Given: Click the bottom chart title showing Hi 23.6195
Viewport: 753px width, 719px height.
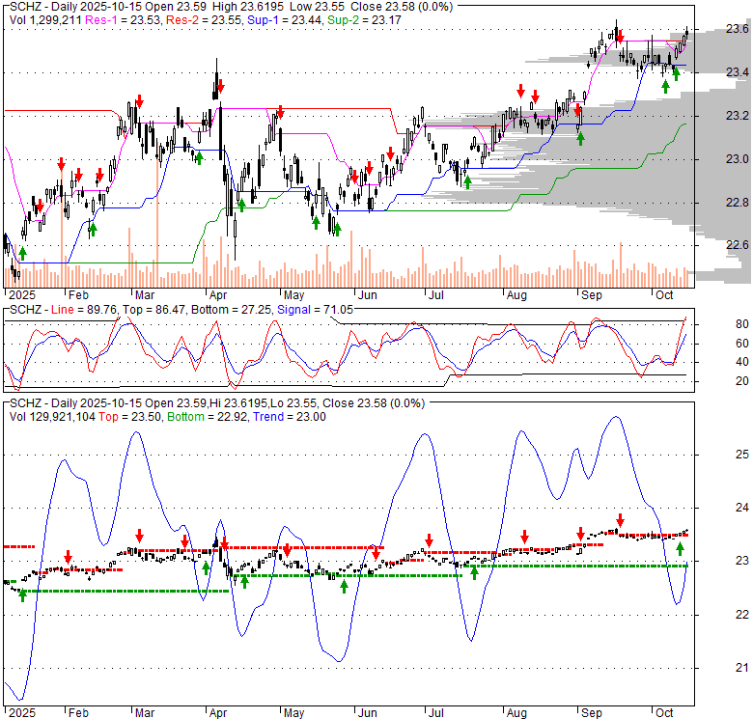Looking at the screenshot, I should point(217,403).
